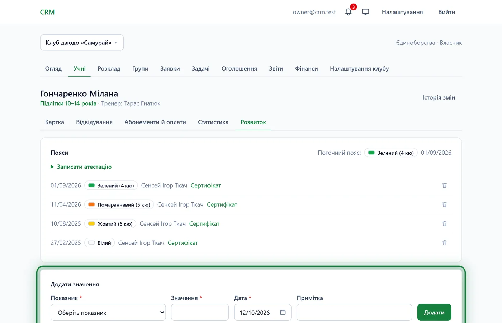Switch to the Звіти tab

coord(276,69)
